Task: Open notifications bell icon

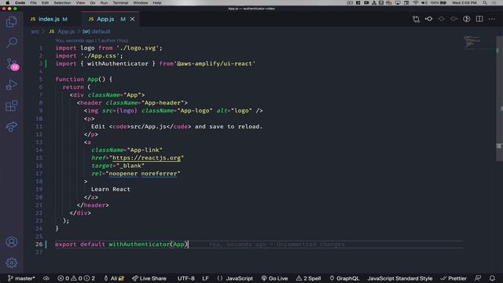Action: coord(493,278)
